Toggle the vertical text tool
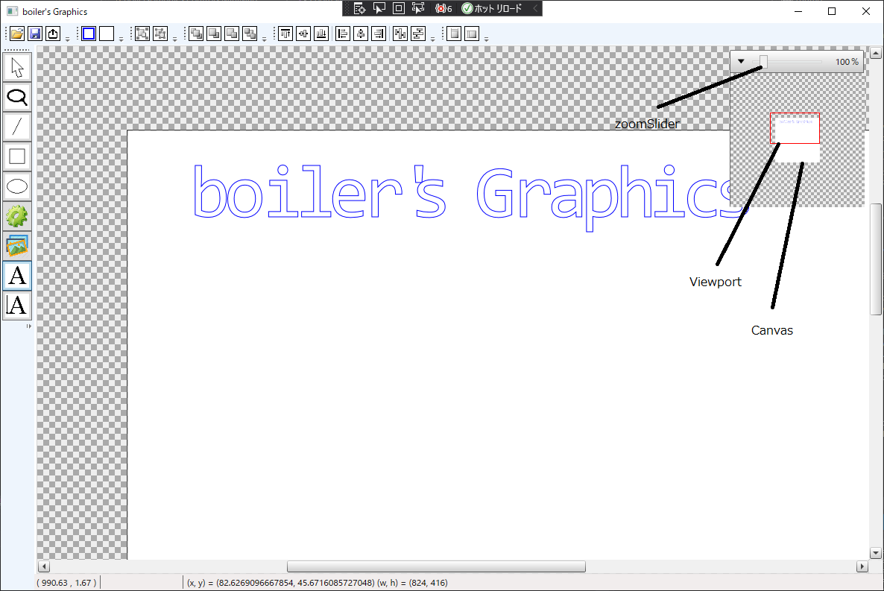The image size is (884, 591). [x=17, y=306]
